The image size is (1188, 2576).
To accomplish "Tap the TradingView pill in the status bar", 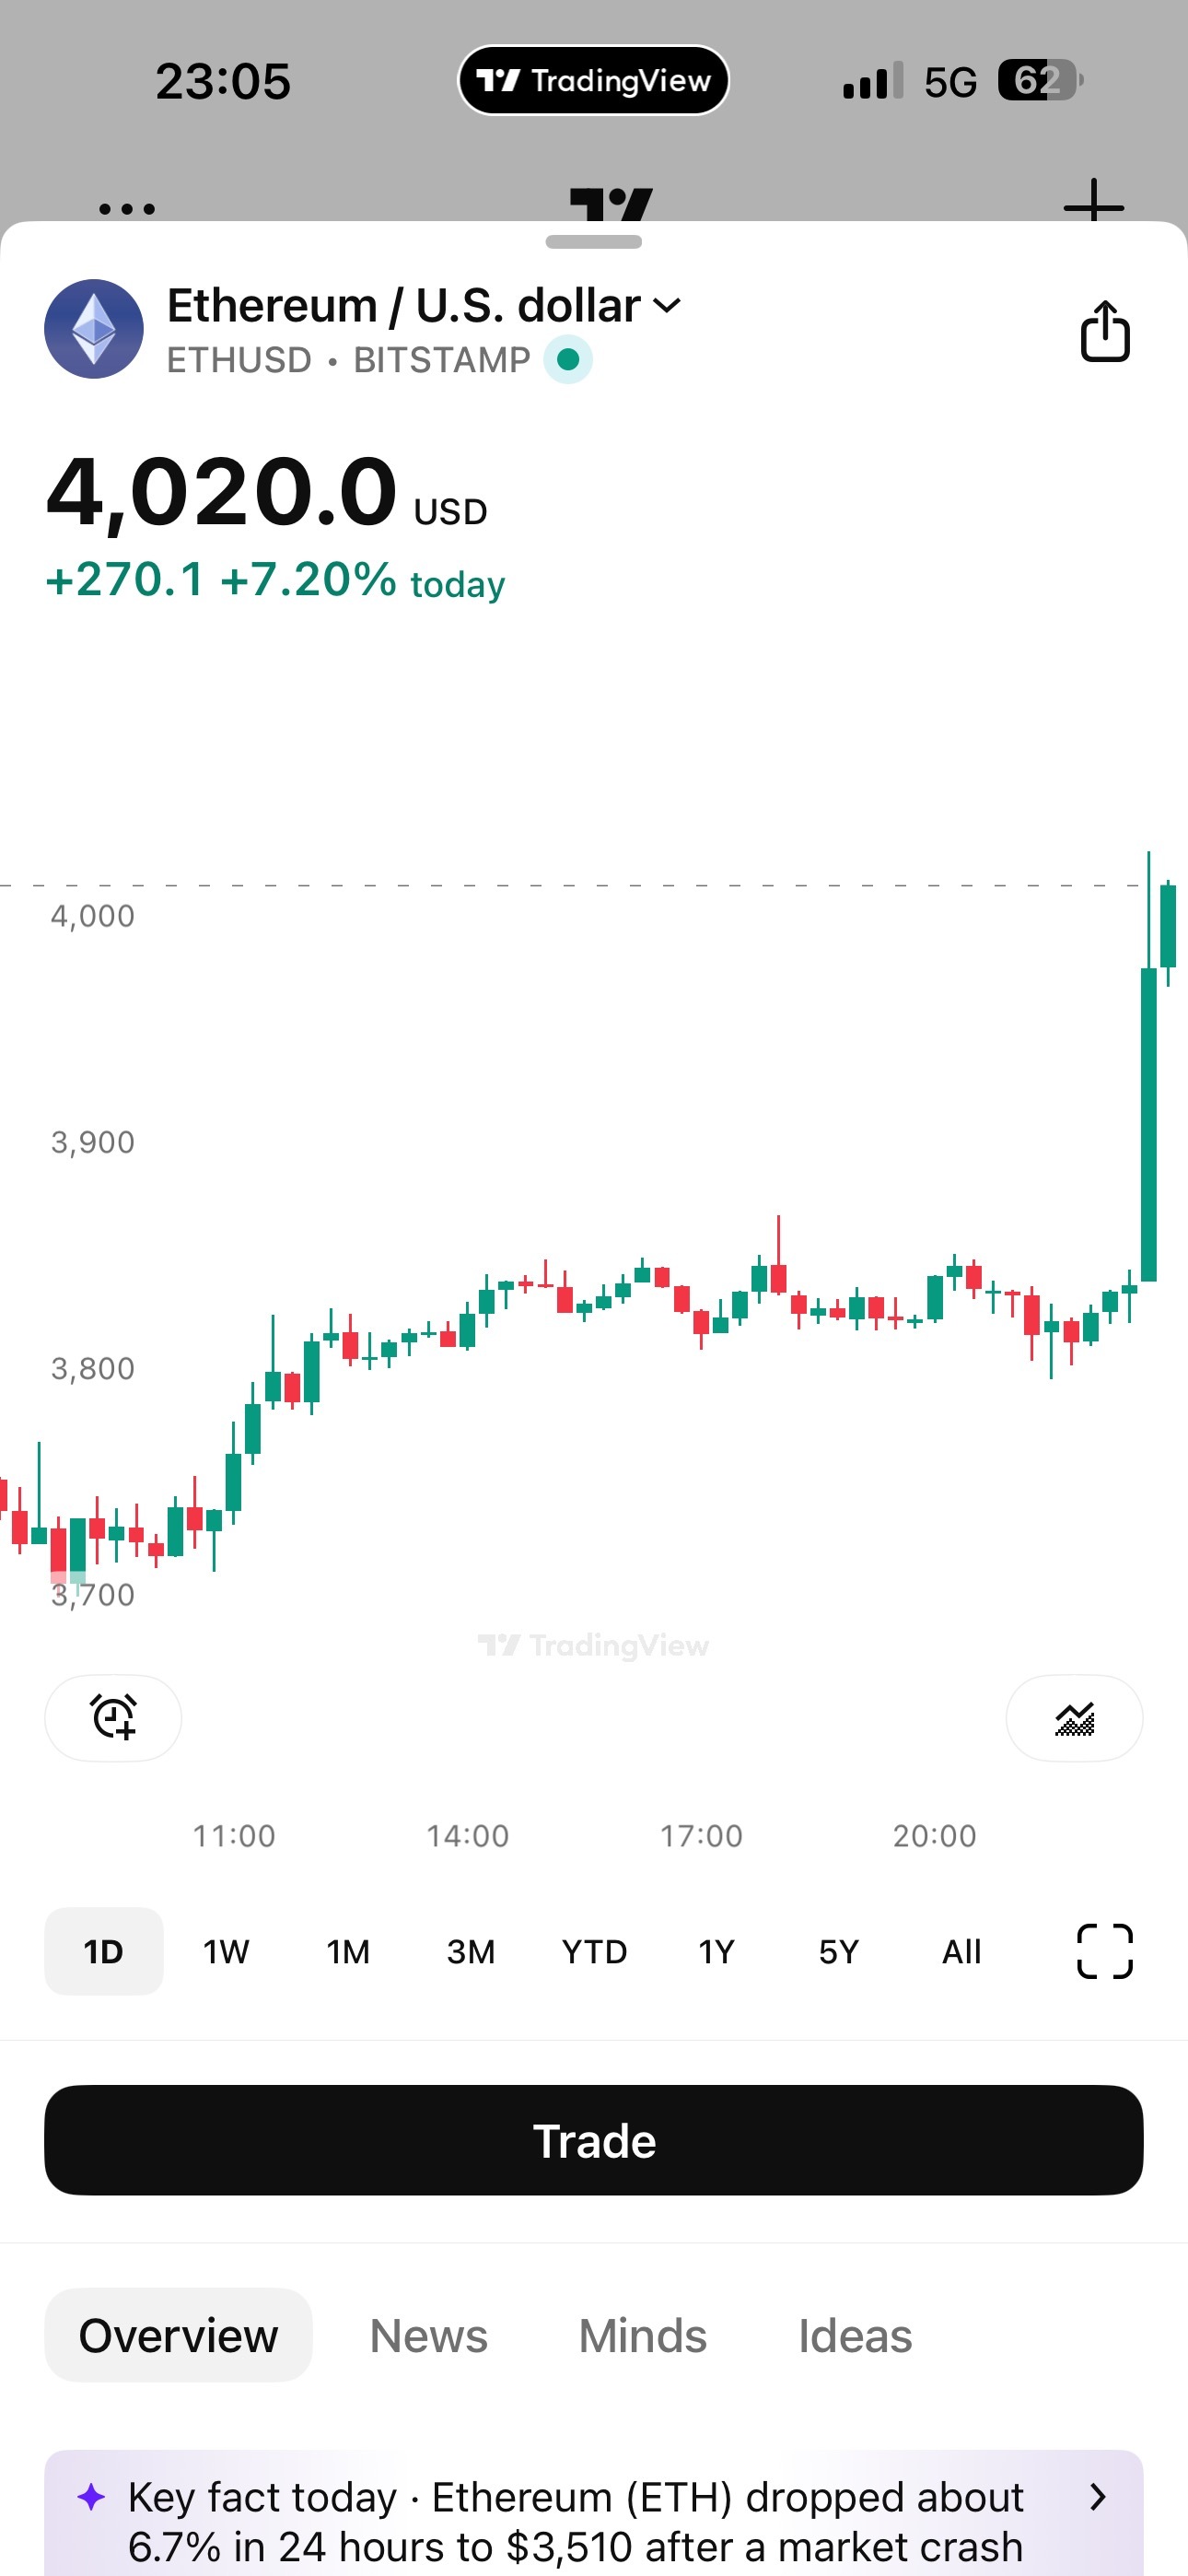I will pyautogui.click(x=593, y=80).
